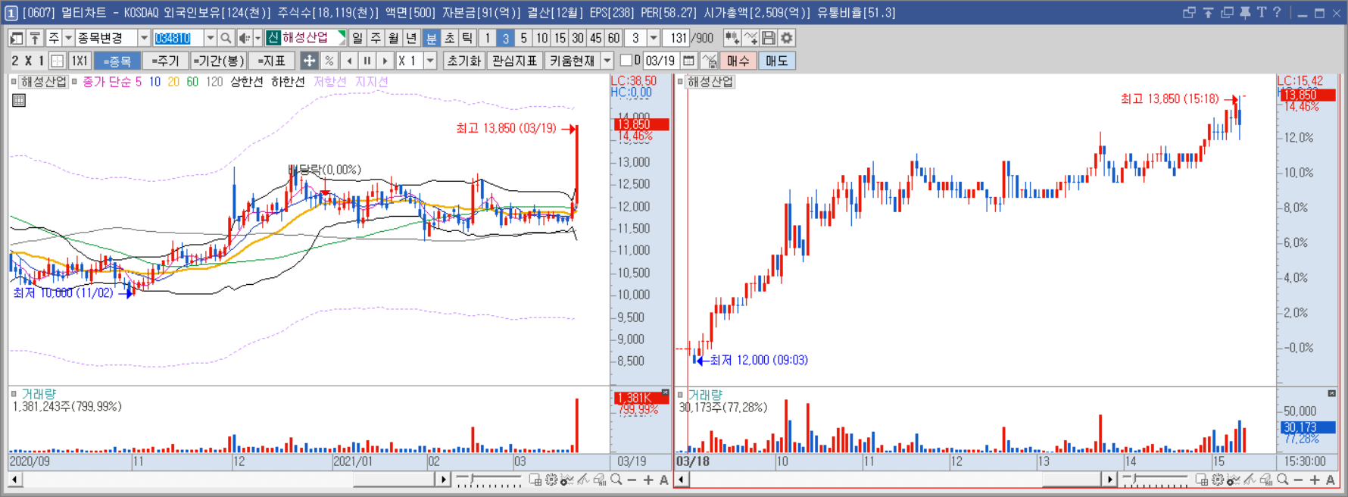Screen dimensions: 1348x497
Task: Expand the stock code dropdown arrow
Action: pyautogui.click(x=210, y=38)
